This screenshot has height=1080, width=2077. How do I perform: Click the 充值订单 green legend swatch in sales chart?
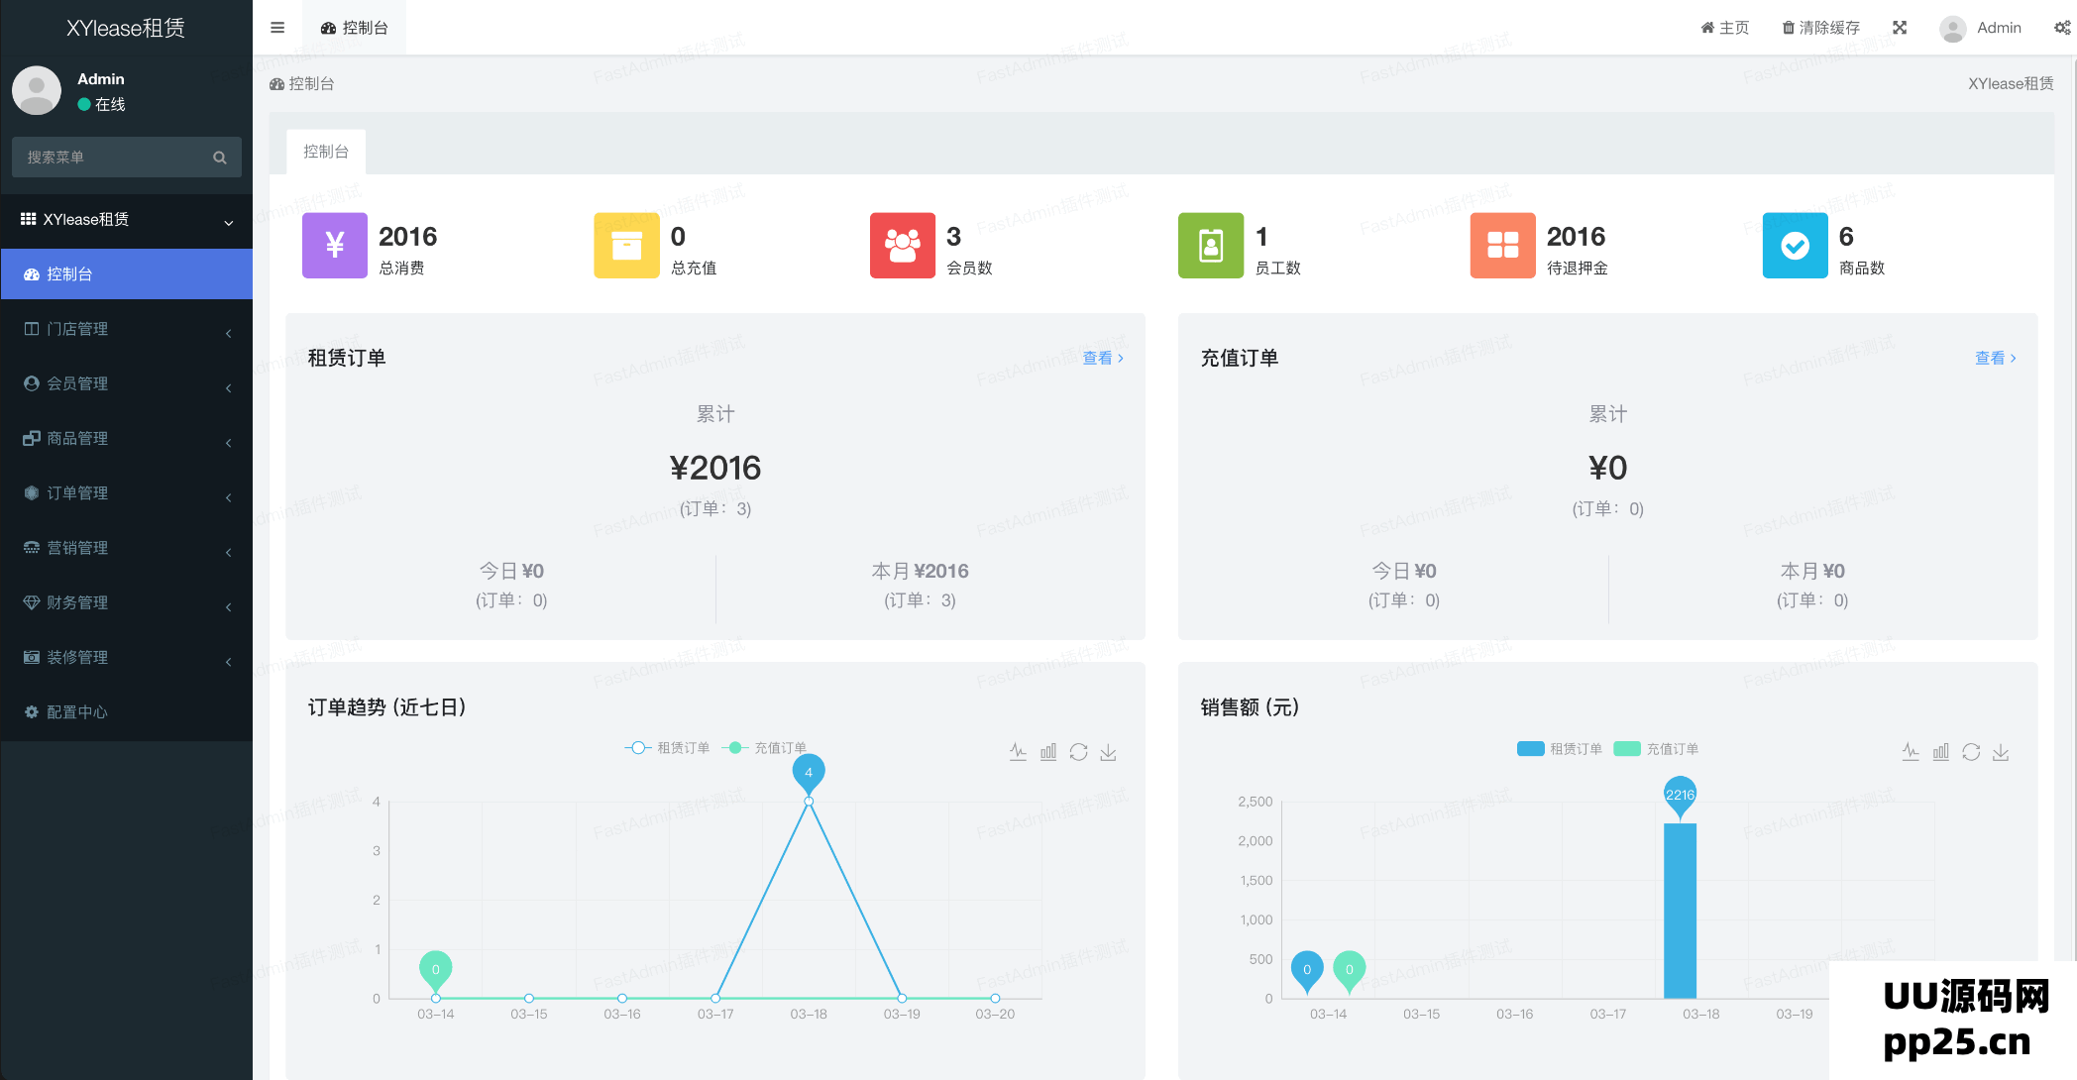click(1626, 749)
